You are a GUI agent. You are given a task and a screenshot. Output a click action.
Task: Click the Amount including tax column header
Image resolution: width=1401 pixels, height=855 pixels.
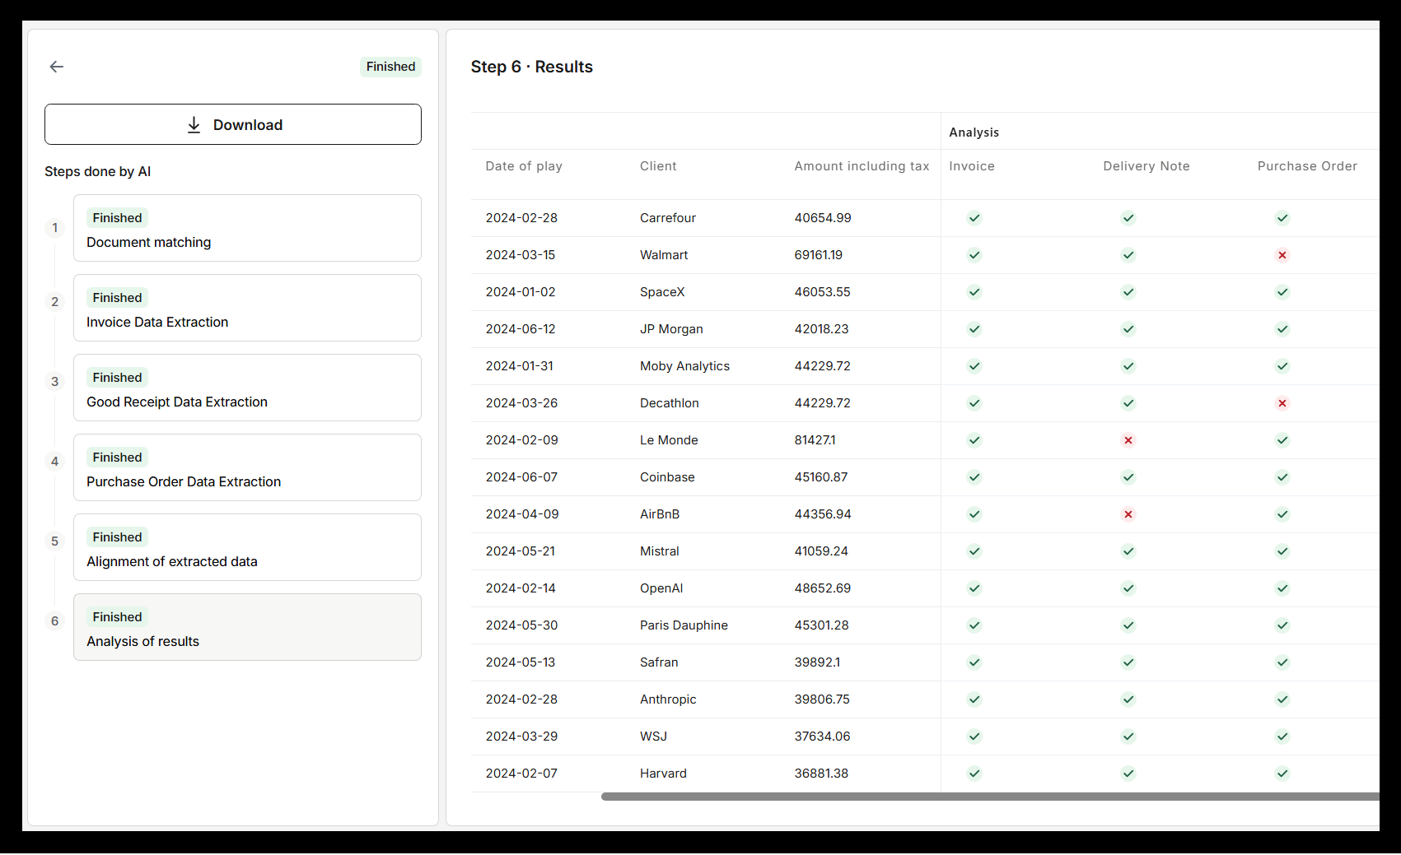(x=861, y=166)
